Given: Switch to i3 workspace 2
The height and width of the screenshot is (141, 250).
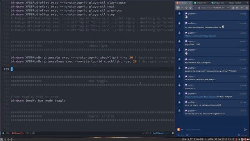Looking at the screenshot, I should click(4, 139).
